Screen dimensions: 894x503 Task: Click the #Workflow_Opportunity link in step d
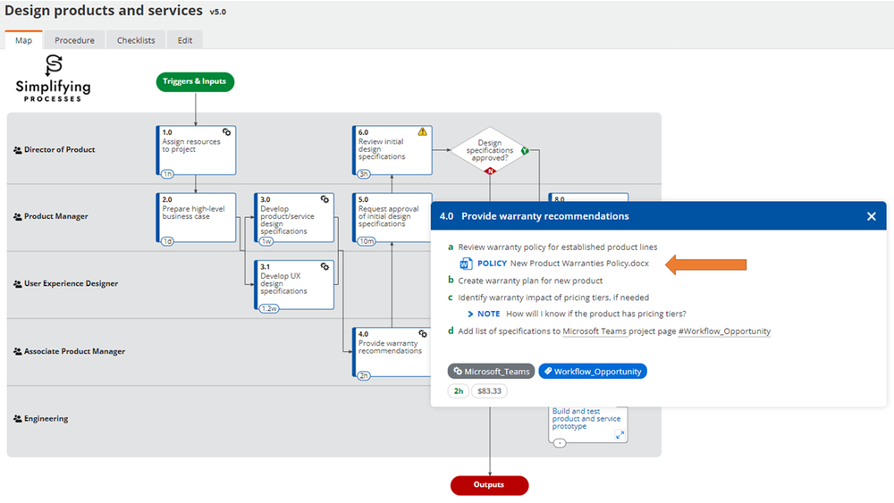tap(724, 331)
